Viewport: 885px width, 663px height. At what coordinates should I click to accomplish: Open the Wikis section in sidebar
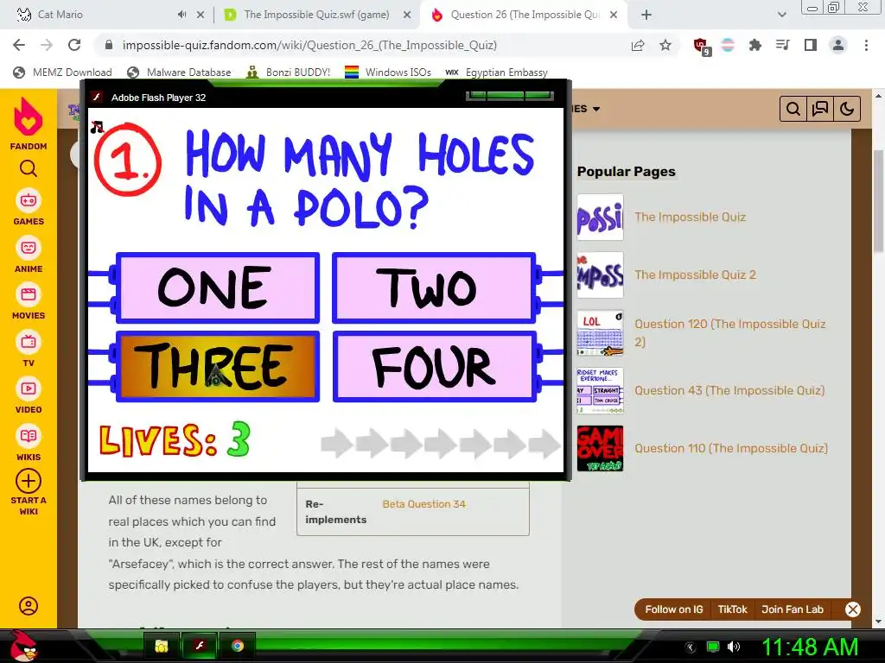click(29, 444)
